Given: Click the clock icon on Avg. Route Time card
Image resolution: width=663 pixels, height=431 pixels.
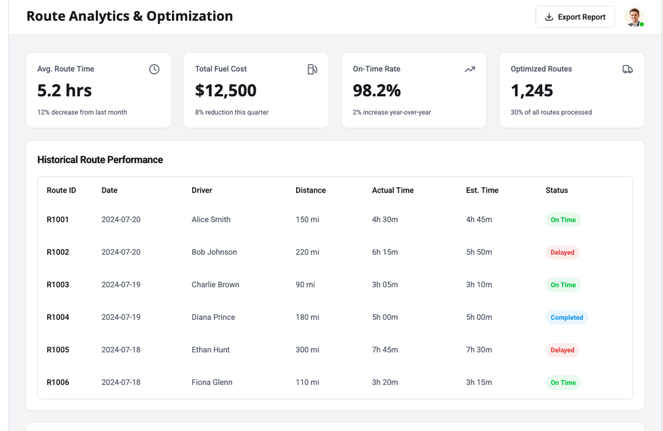Looking at the screenshot, I should click(x=154, y=69).
